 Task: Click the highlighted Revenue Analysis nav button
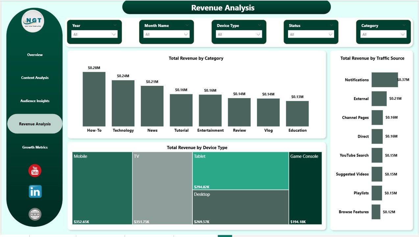35,124
